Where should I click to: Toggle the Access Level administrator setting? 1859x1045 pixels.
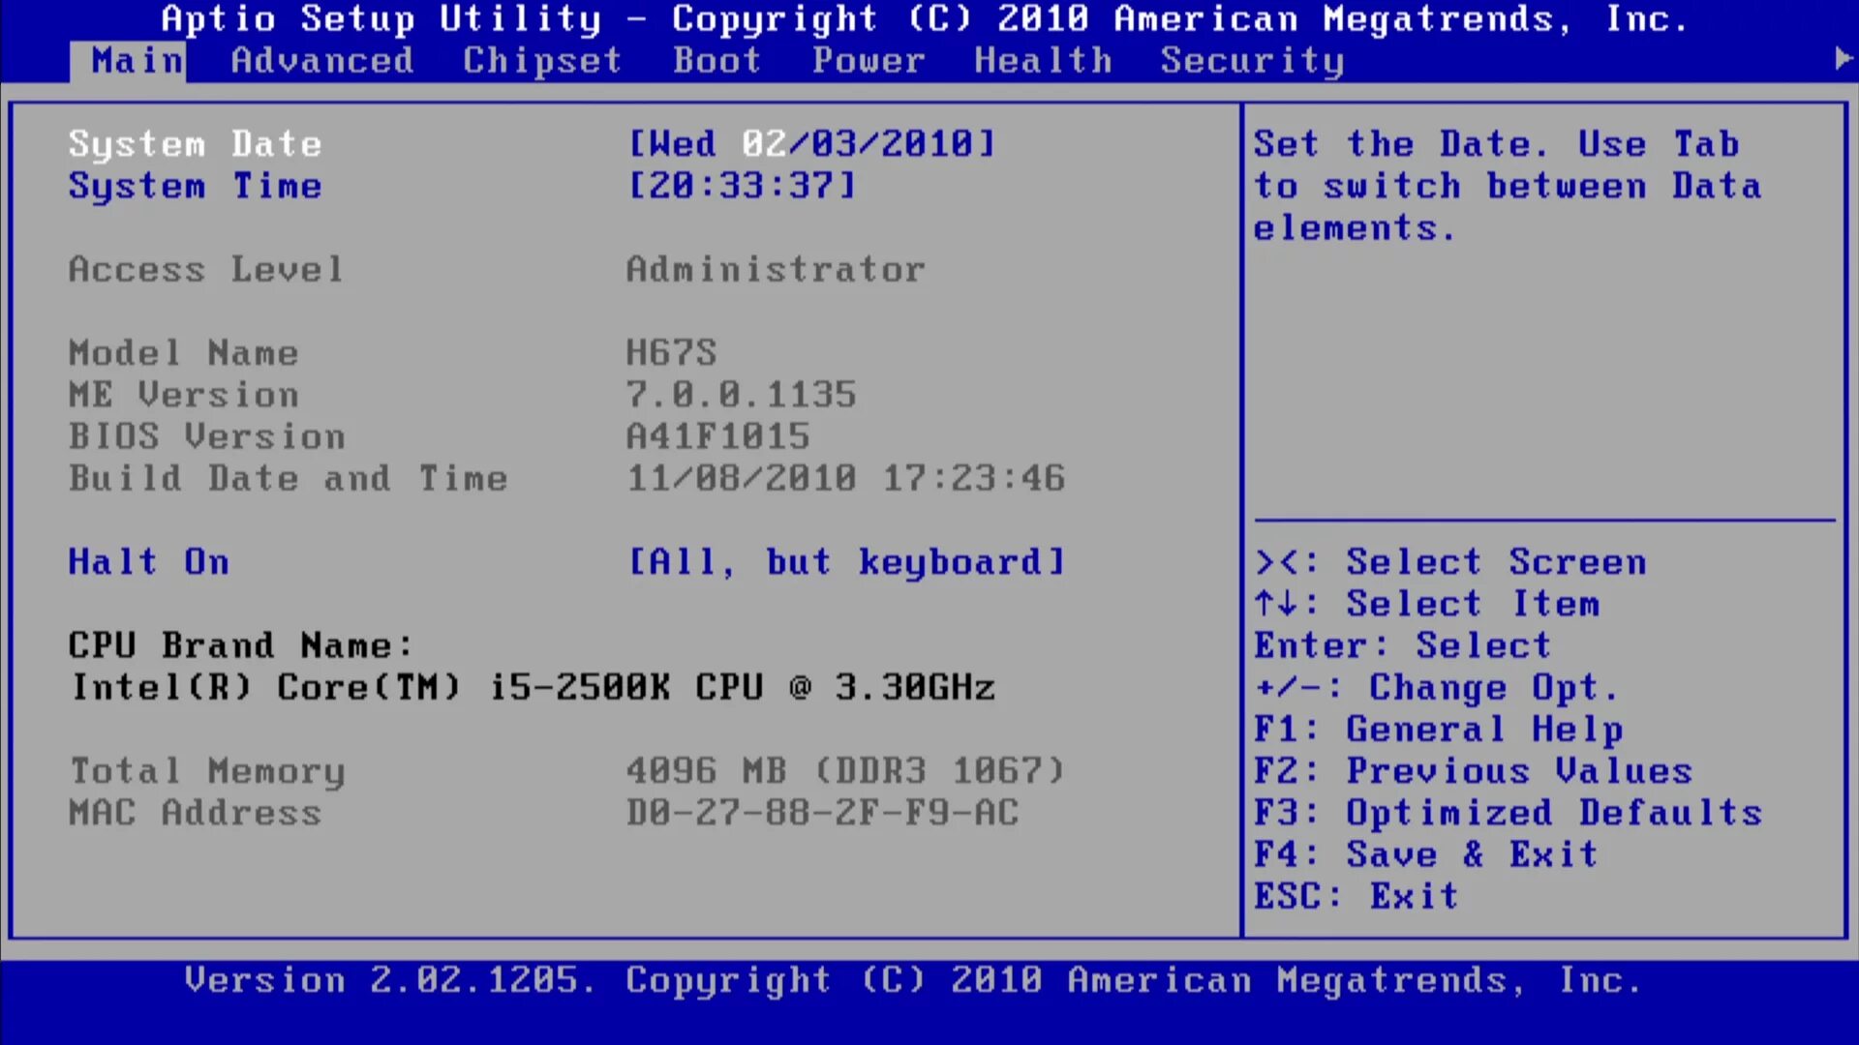point(775,269)
